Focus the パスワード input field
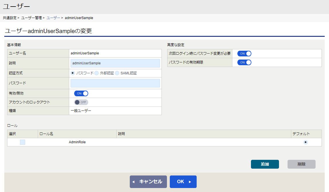This screenshot has width=329, height=192. (115, 83)
